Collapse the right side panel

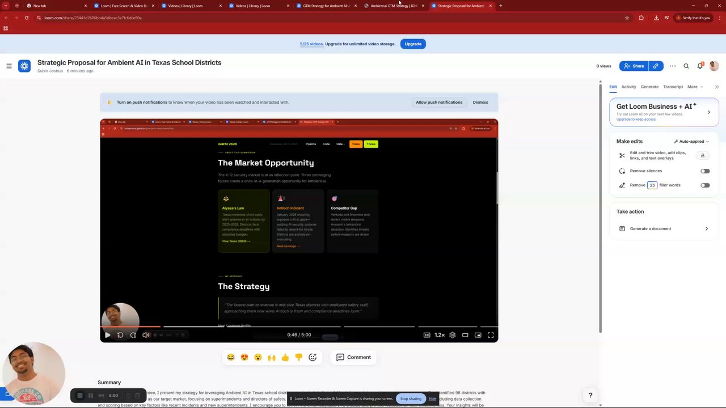(717, 87)
